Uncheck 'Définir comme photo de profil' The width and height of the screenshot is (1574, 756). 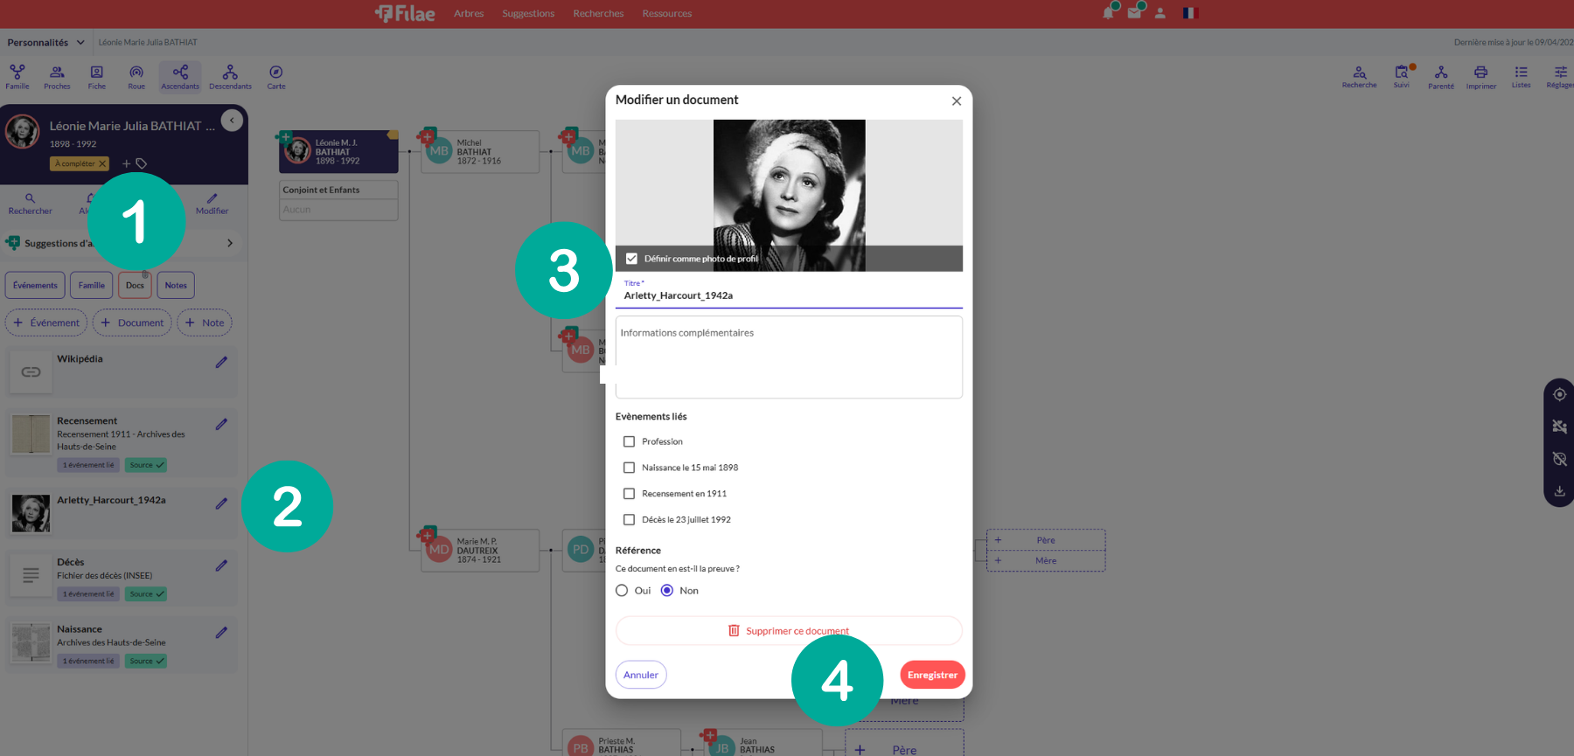tap(631, 259)
